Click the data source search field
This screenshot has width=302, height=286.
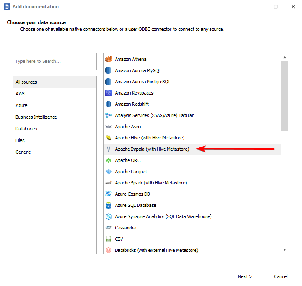(x=55, y=61)
